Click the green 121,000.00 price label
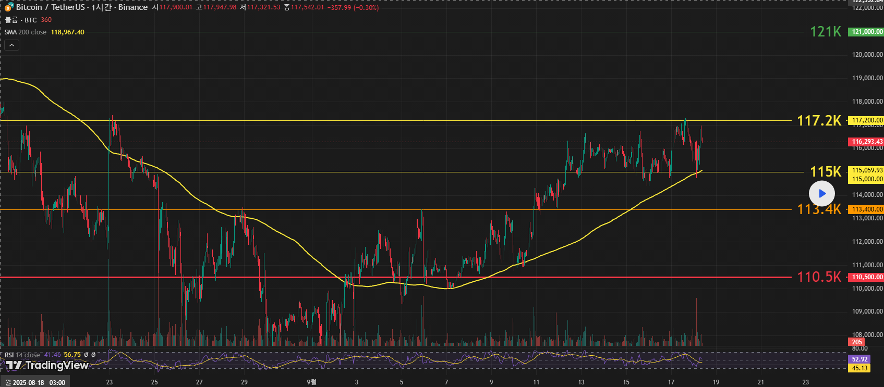884x387 pixels. pos(866,32)
